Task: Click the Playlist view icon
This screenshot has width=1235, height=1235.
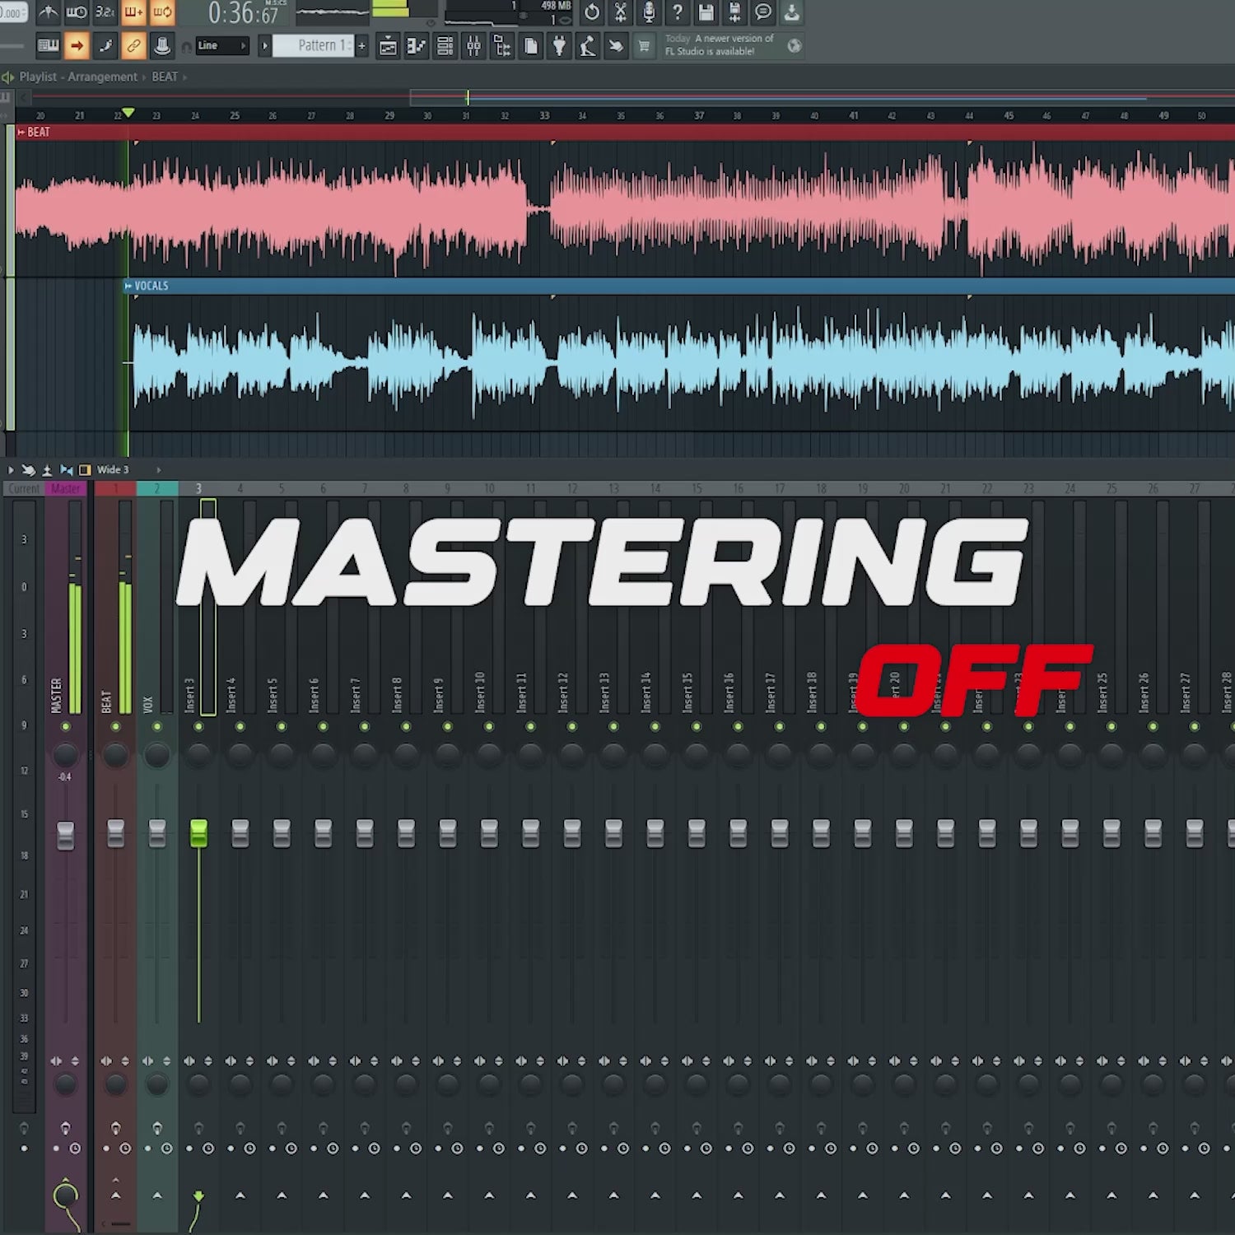Action: (x=388, y=46)
